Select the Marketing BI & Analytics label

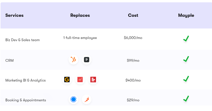26,80
